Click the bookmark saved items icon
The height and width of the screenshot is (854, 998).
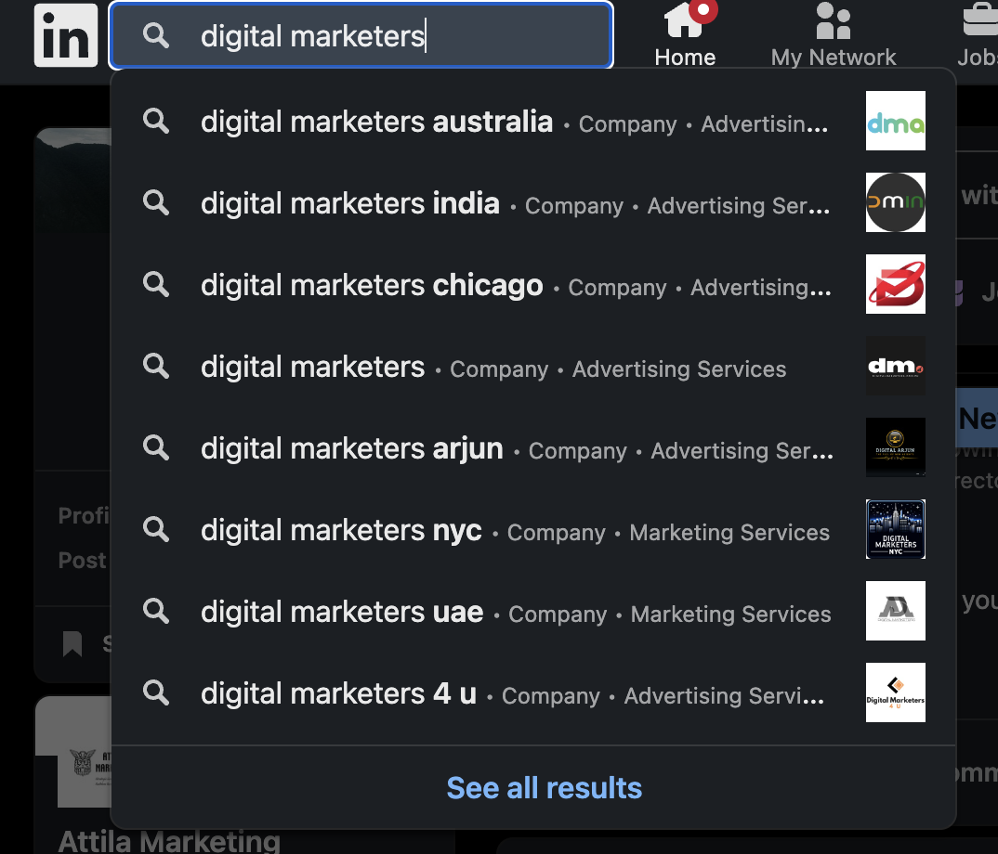pos(72,643)
